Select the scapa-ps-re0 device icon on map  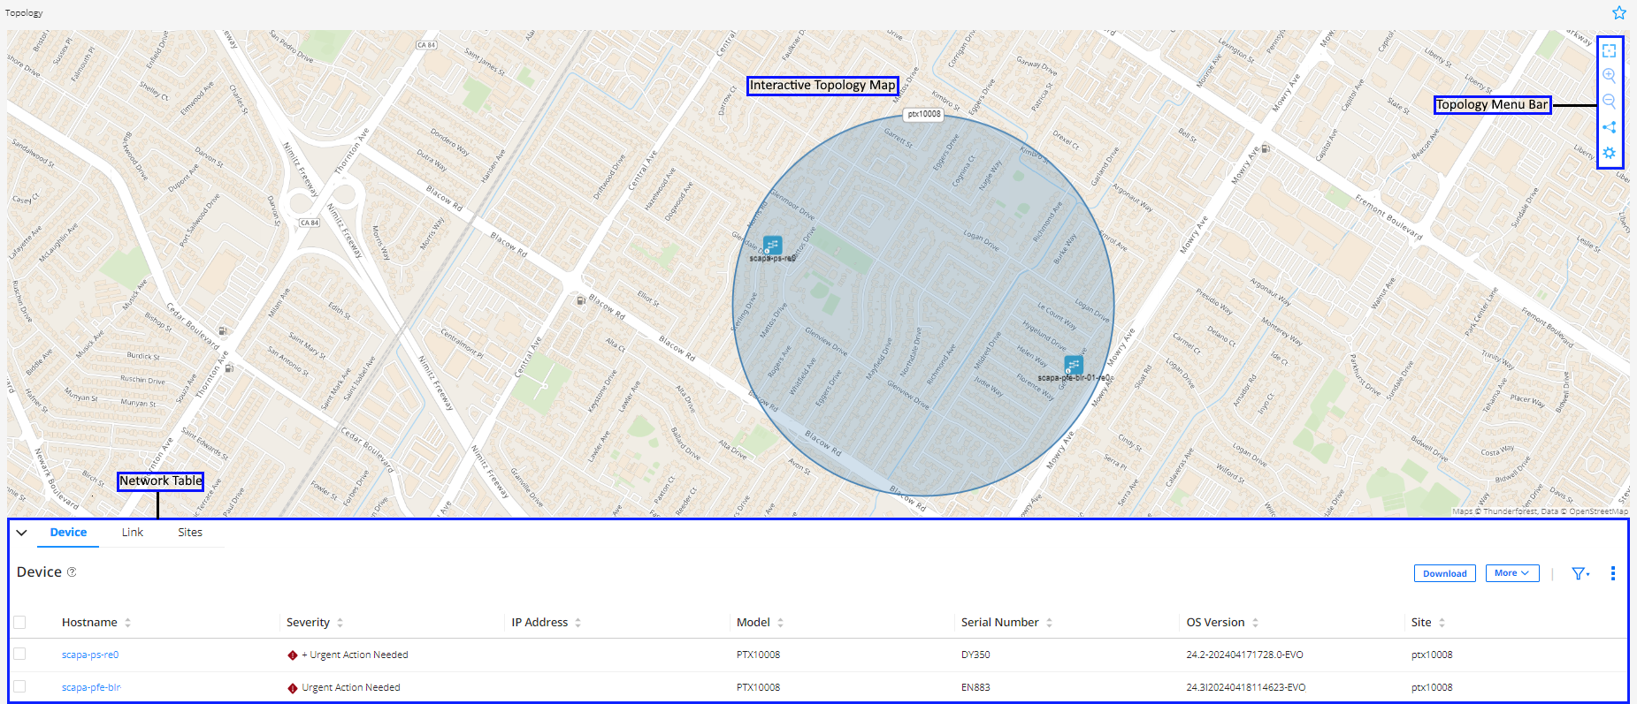(x=772, y=245)
